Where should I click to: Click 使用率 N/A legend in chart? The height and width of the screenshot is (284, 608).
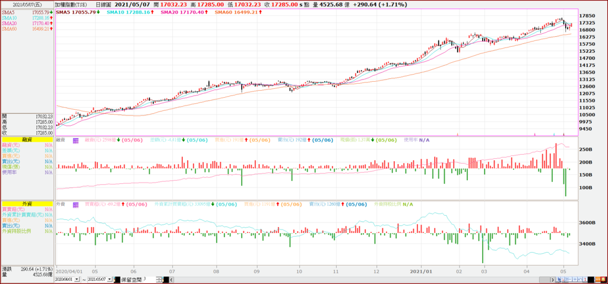coord(417,140)
